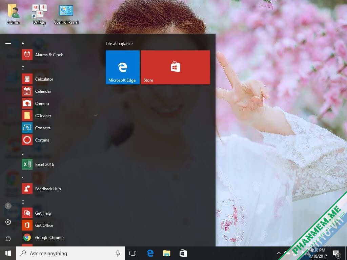
Task: Open Microsoft Edge from the taskbar
Action: coord(150,253)
